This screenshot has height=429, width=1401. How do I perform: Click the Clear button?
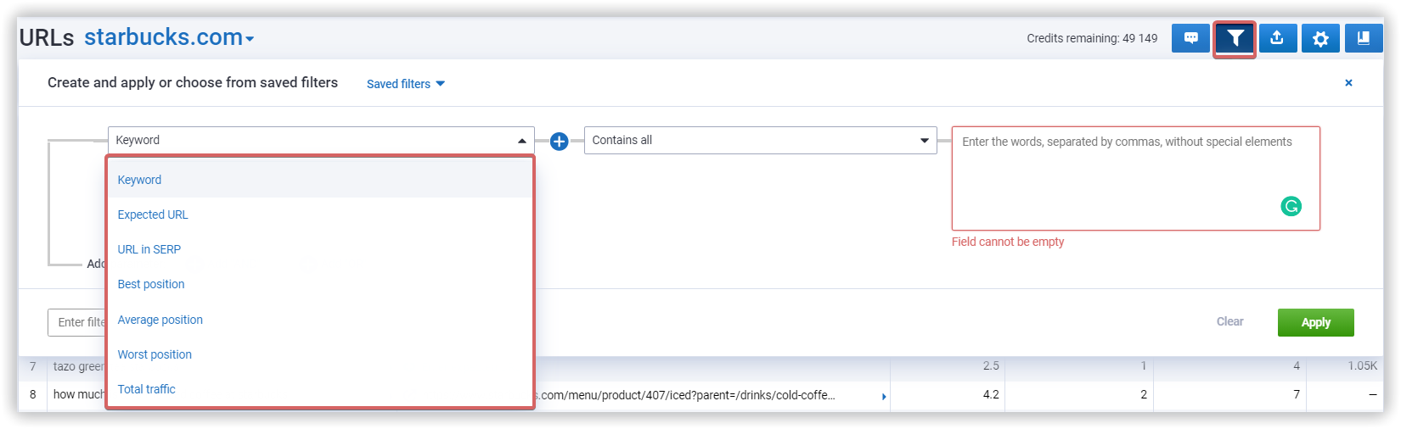[x=1229, y=321]
